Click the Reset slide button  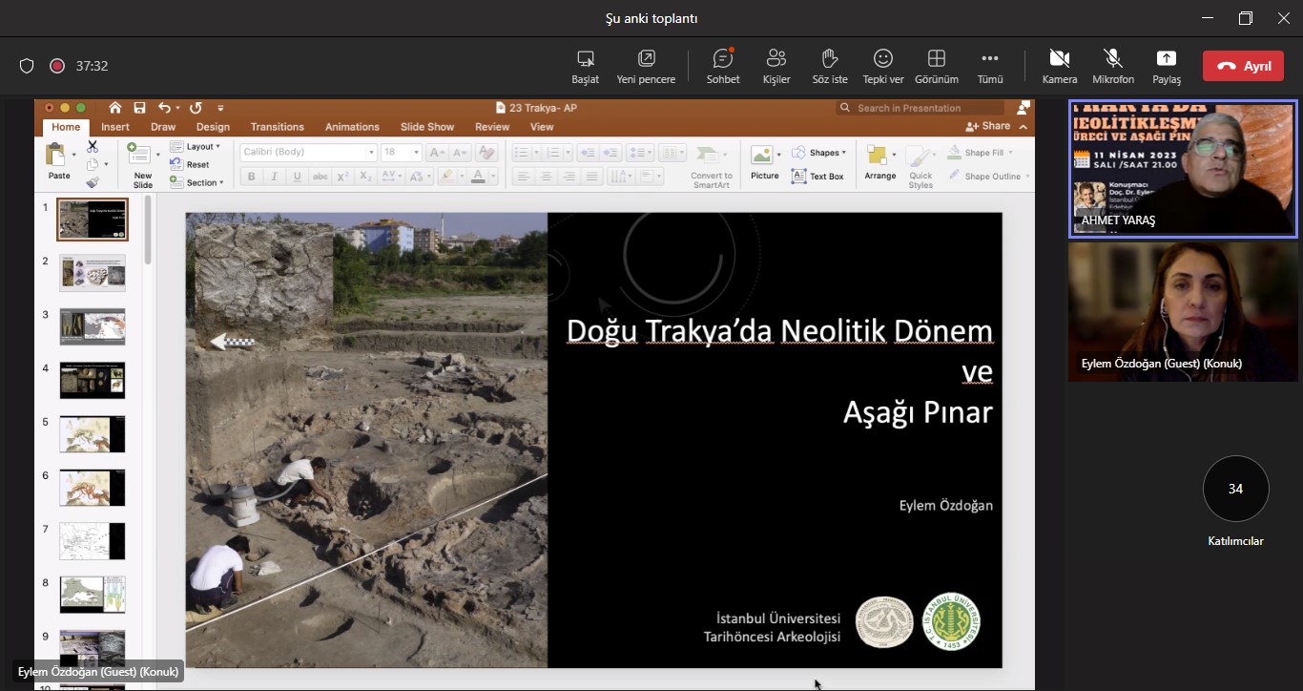(x=190, y=164)
